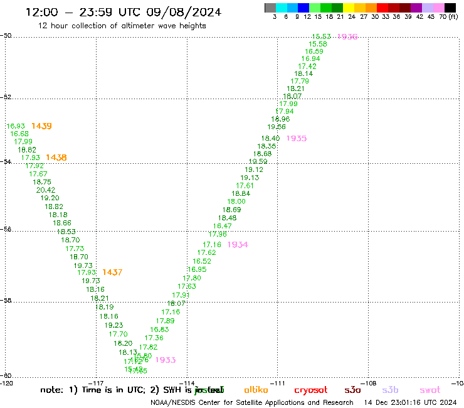Image resolution: width=464 pixels, height=408 pixels.
Task: Select the gray swatch in the wave height legend
Action: tap(270, 8)
